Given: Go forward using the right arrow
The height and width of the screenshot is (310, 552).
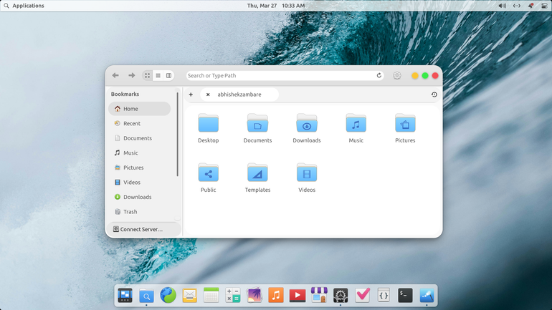Looking at the screenshot, I should click(132, 76).
